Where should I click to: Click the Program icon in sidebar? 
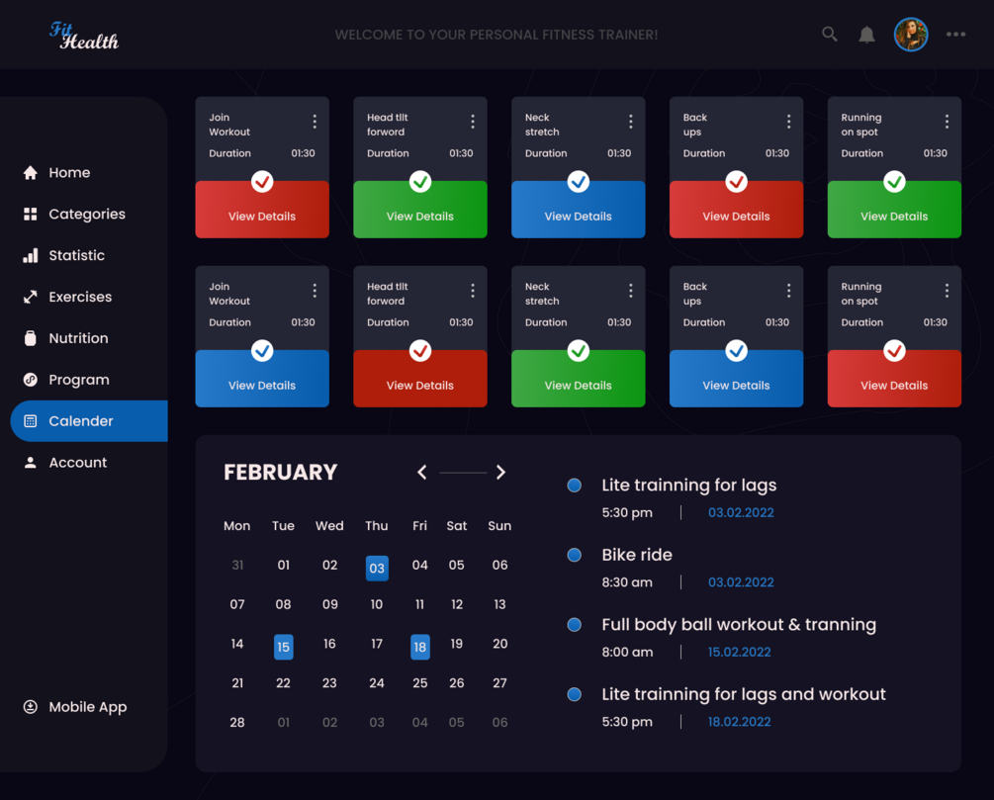point(30,380)
